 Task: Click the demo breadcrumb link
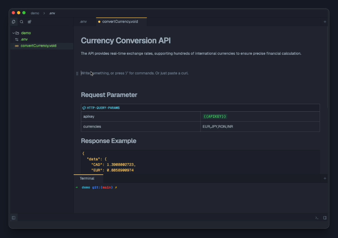(x=35, y=13)
